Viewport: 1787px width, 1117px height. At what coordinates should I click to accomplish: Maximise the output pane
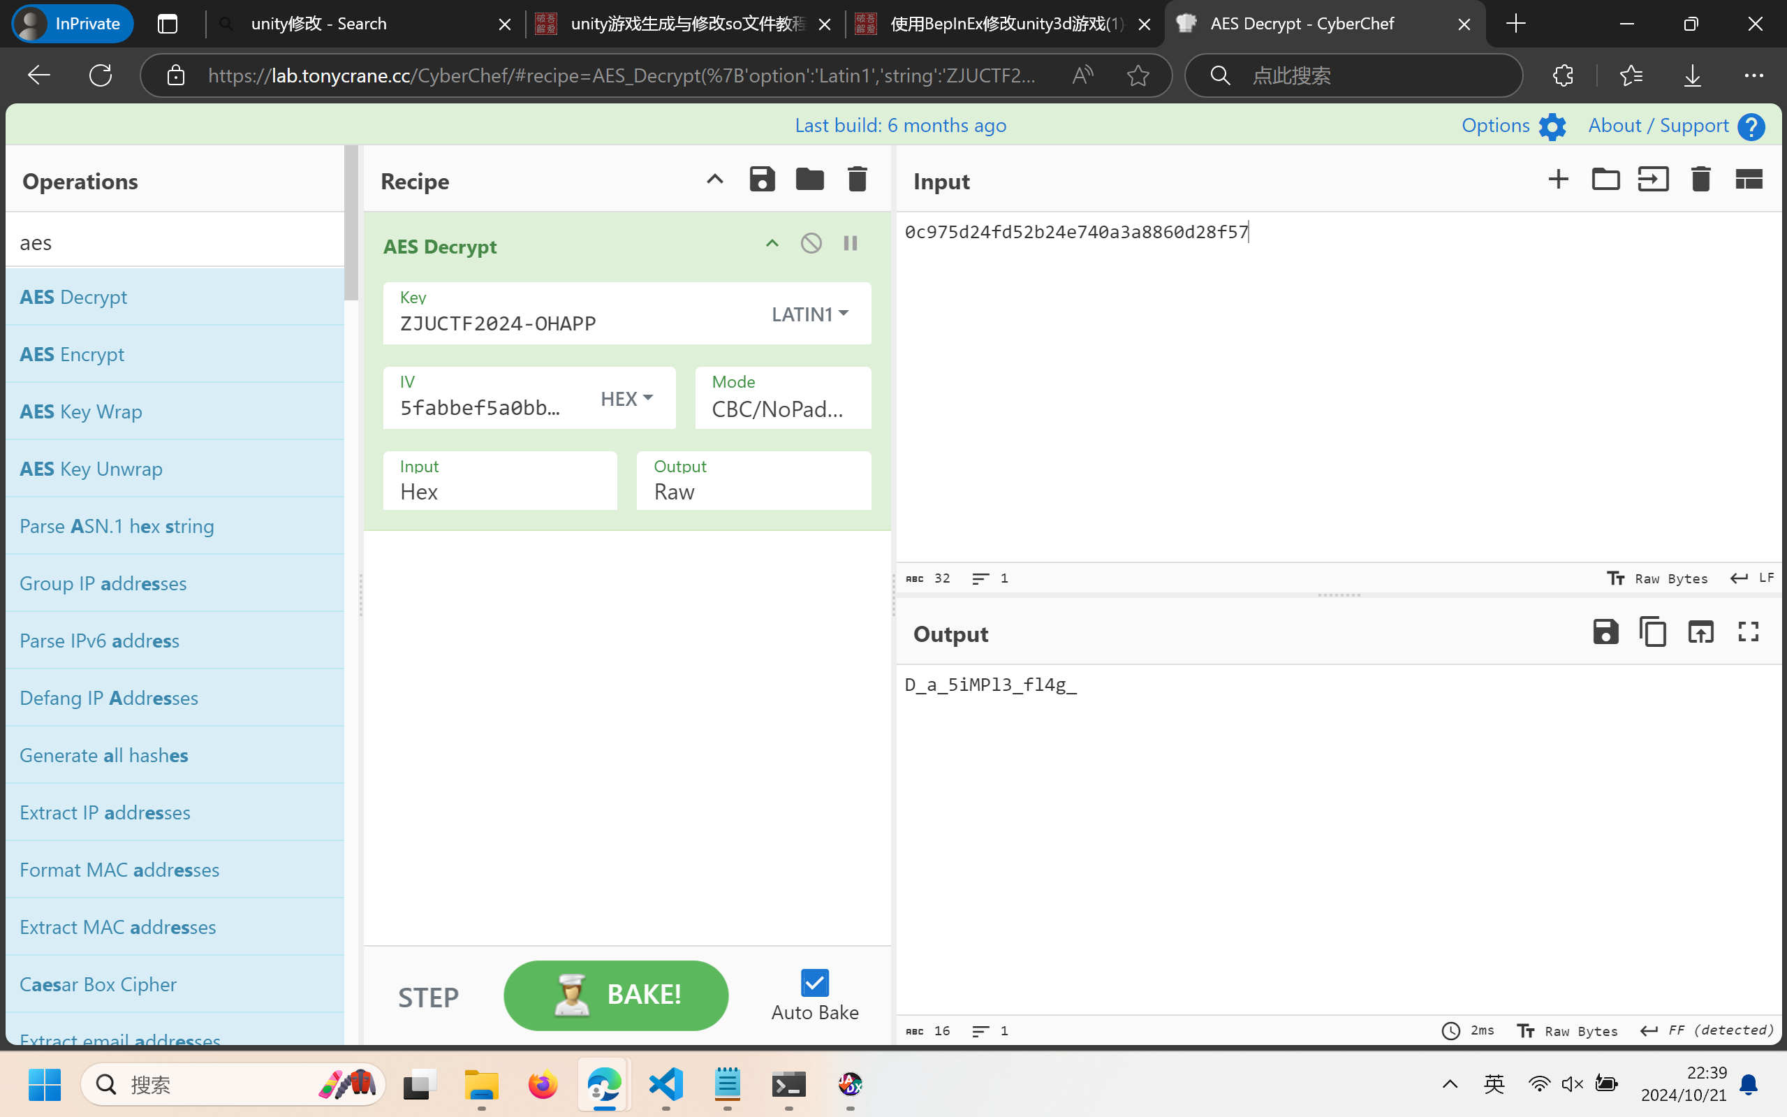1748,632
